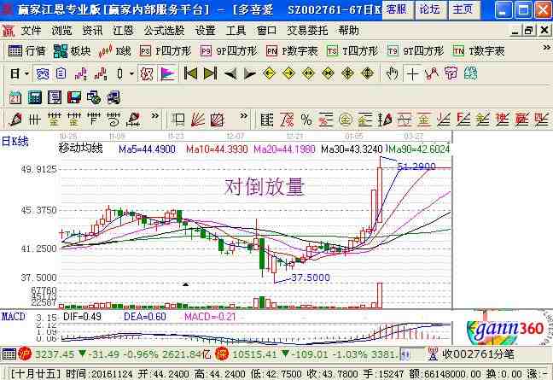553x380 pixels.
Task: Select the square frame drawing tool
Action: click(x=178, y=120)
